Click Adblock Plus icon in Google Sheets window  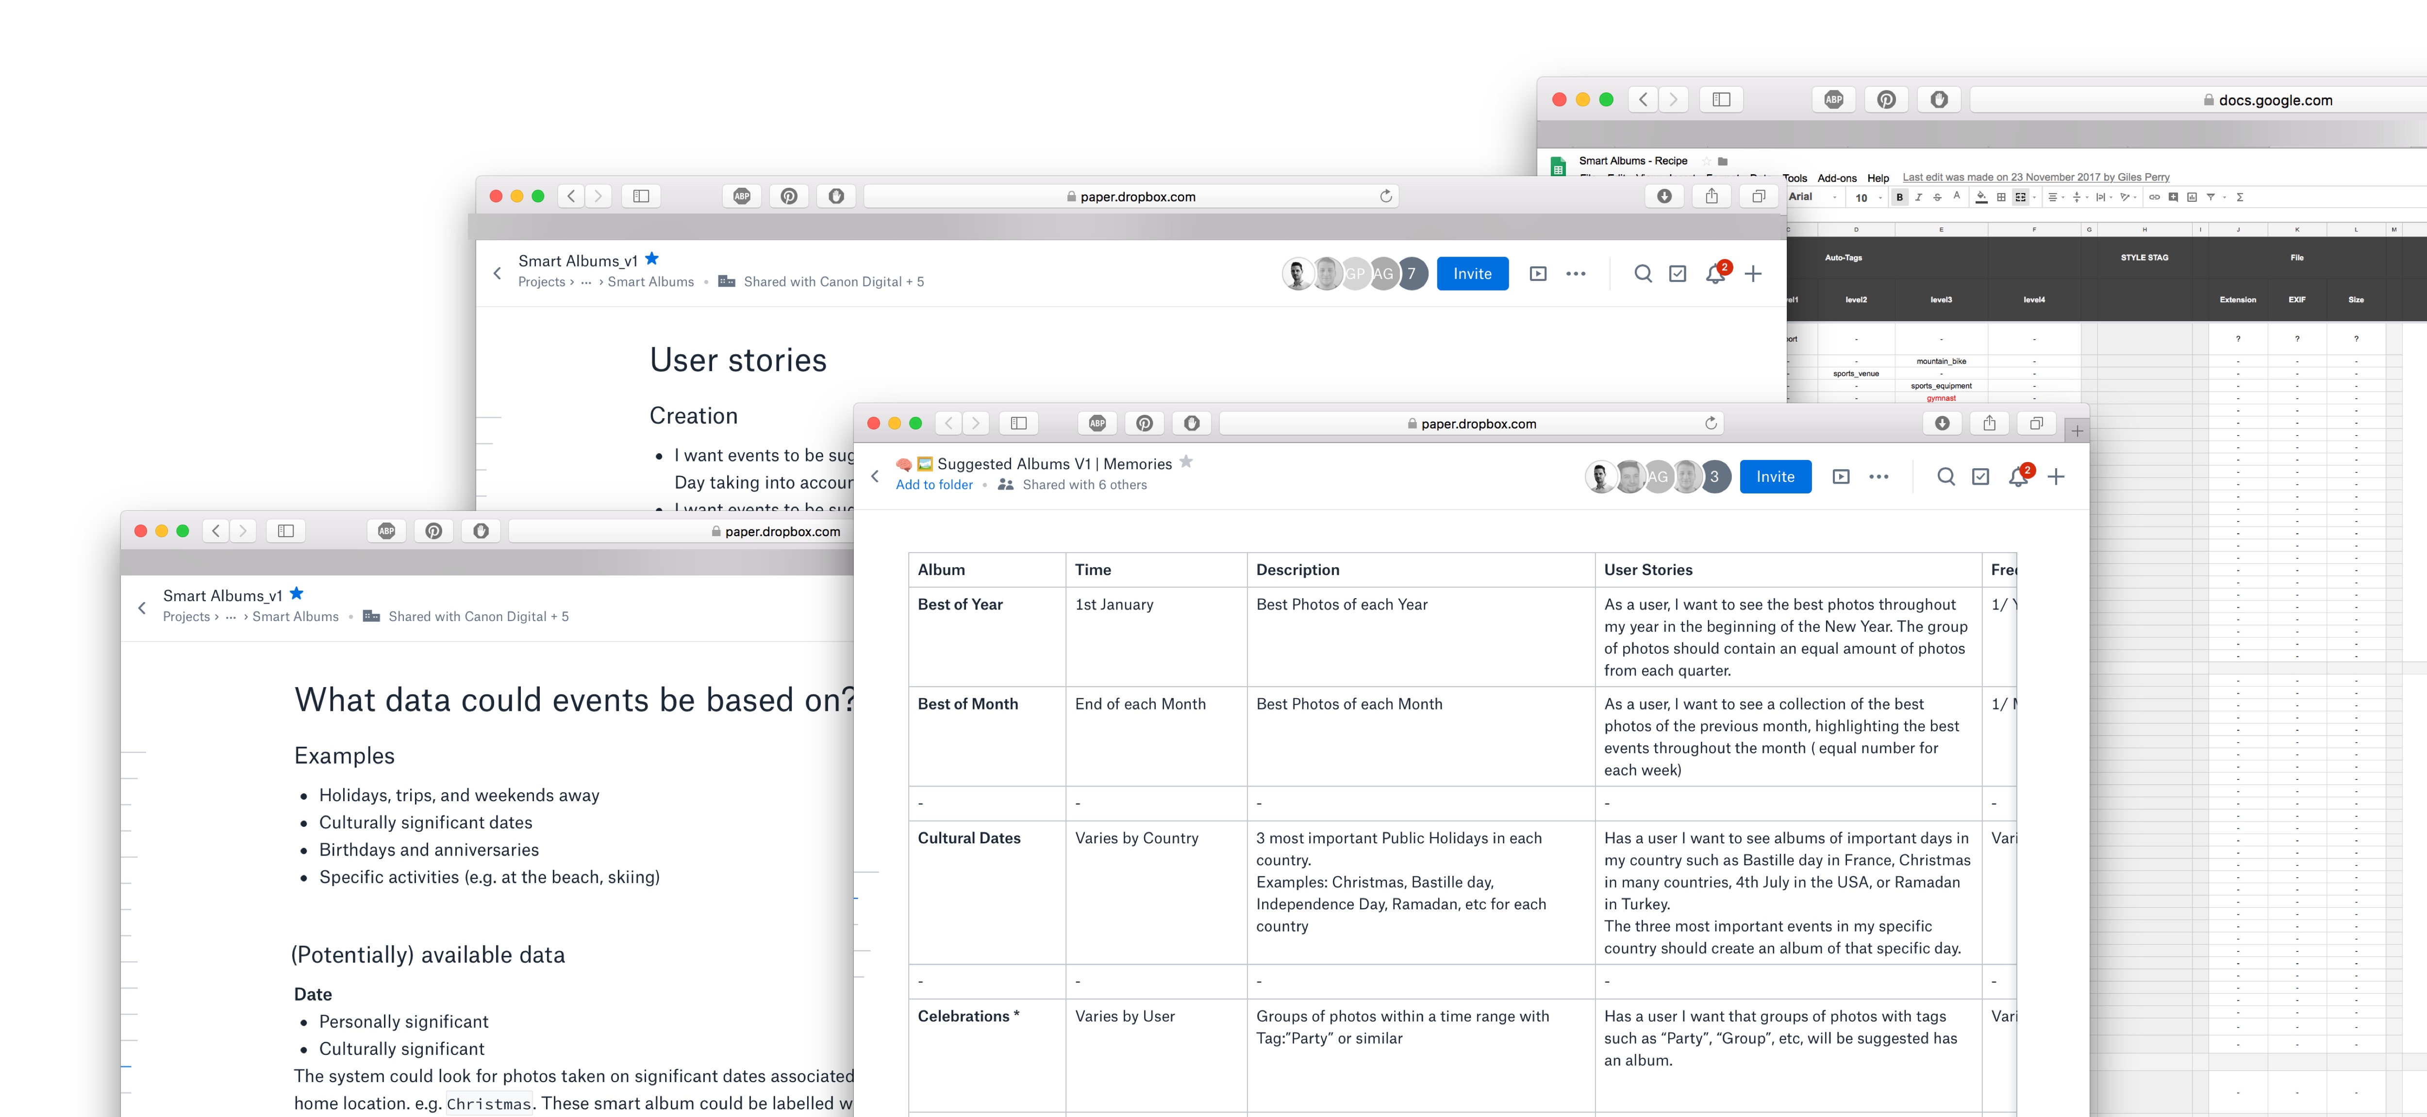pyautogui.click(x=1833, y=99)
